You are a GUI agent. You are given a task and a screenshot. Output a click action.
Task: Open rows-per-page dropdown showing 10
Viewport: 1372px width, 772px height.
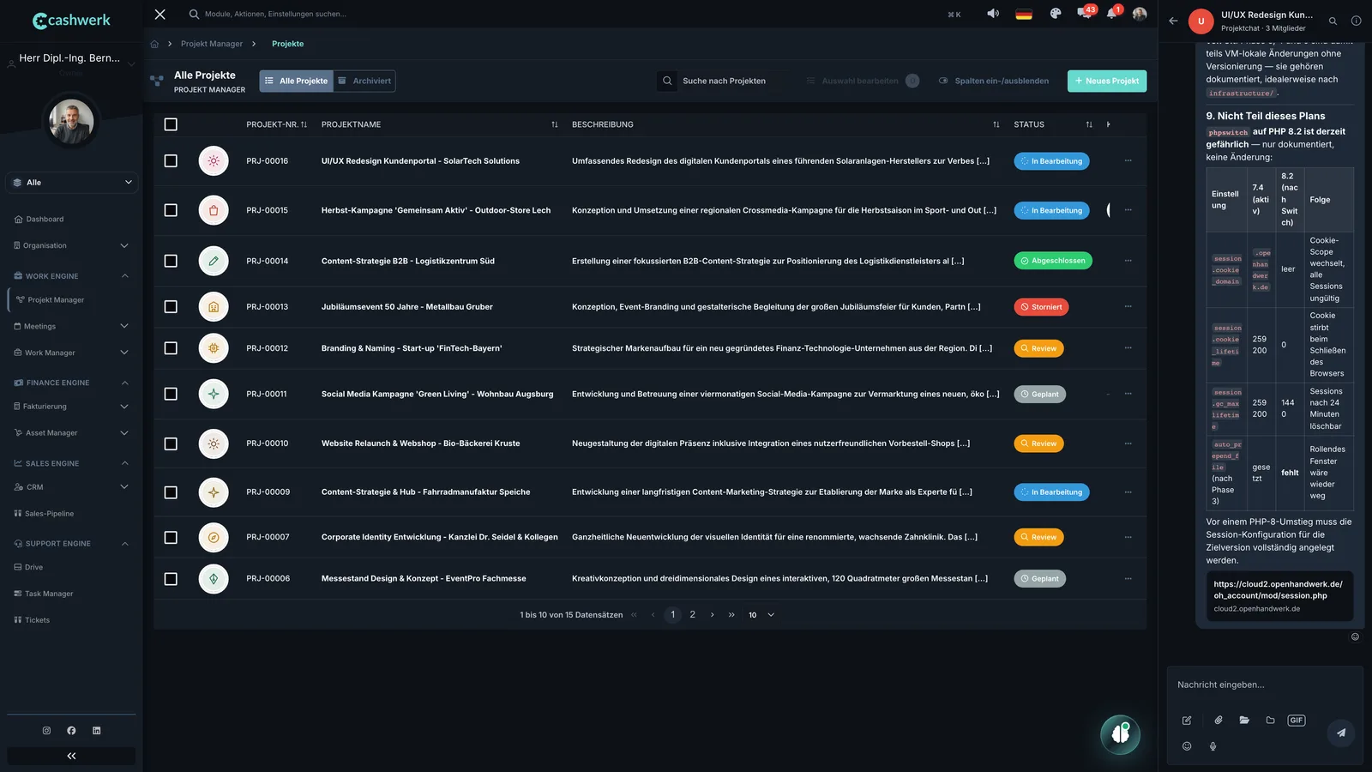tap(761, 615)
